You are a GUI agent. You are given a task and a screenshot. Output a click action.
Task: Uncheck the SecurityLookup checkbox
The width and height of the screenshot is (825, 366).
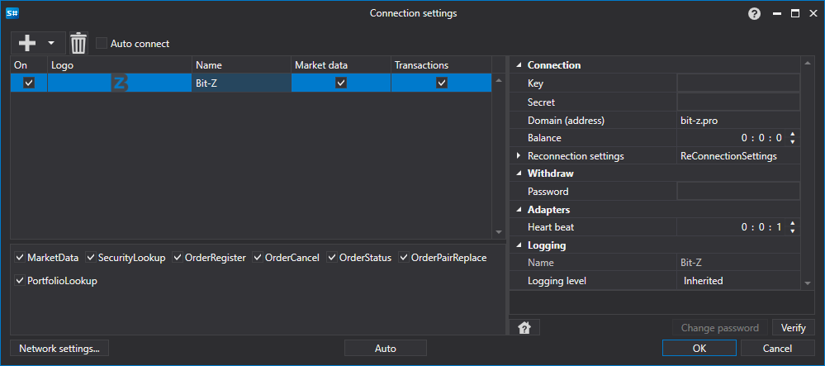(91, 258)
